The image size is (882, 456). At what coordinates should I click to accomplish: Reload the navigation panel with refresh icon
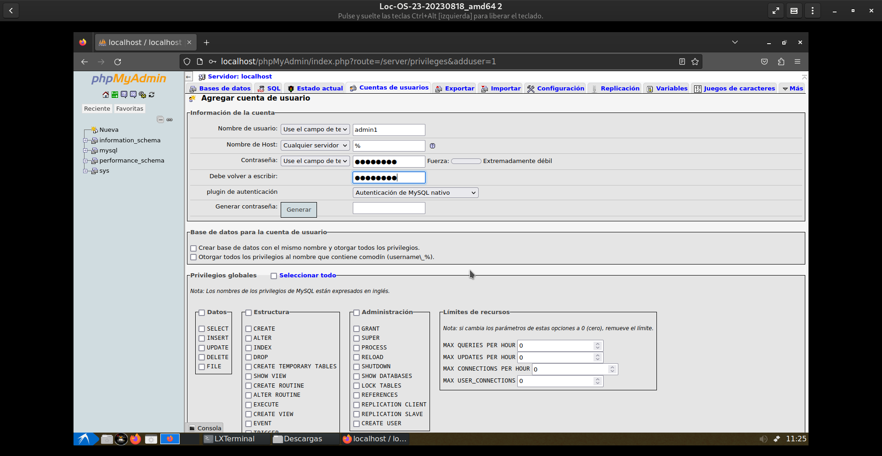152,95
